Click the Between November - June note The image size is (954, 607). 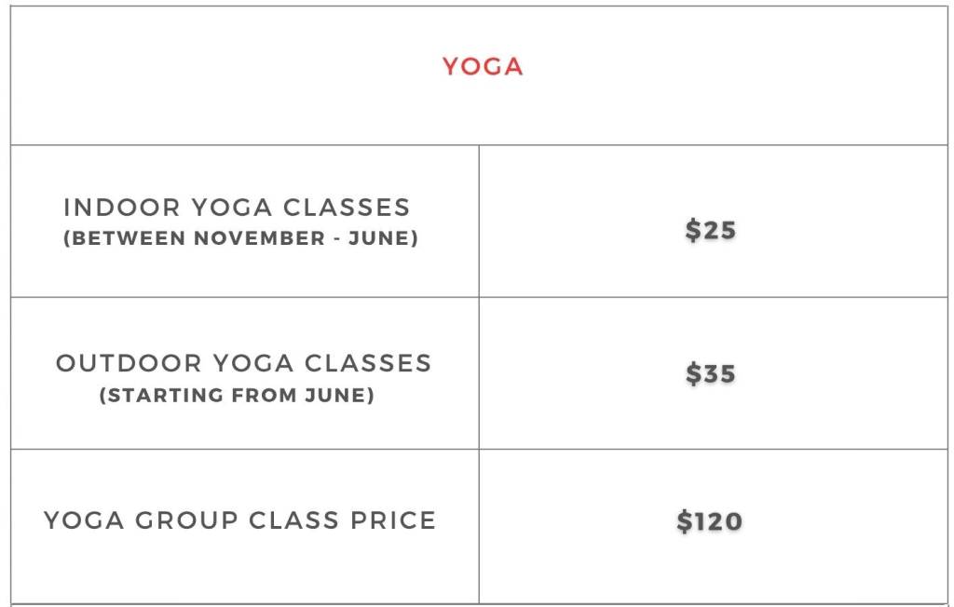(x=241, y=237)
